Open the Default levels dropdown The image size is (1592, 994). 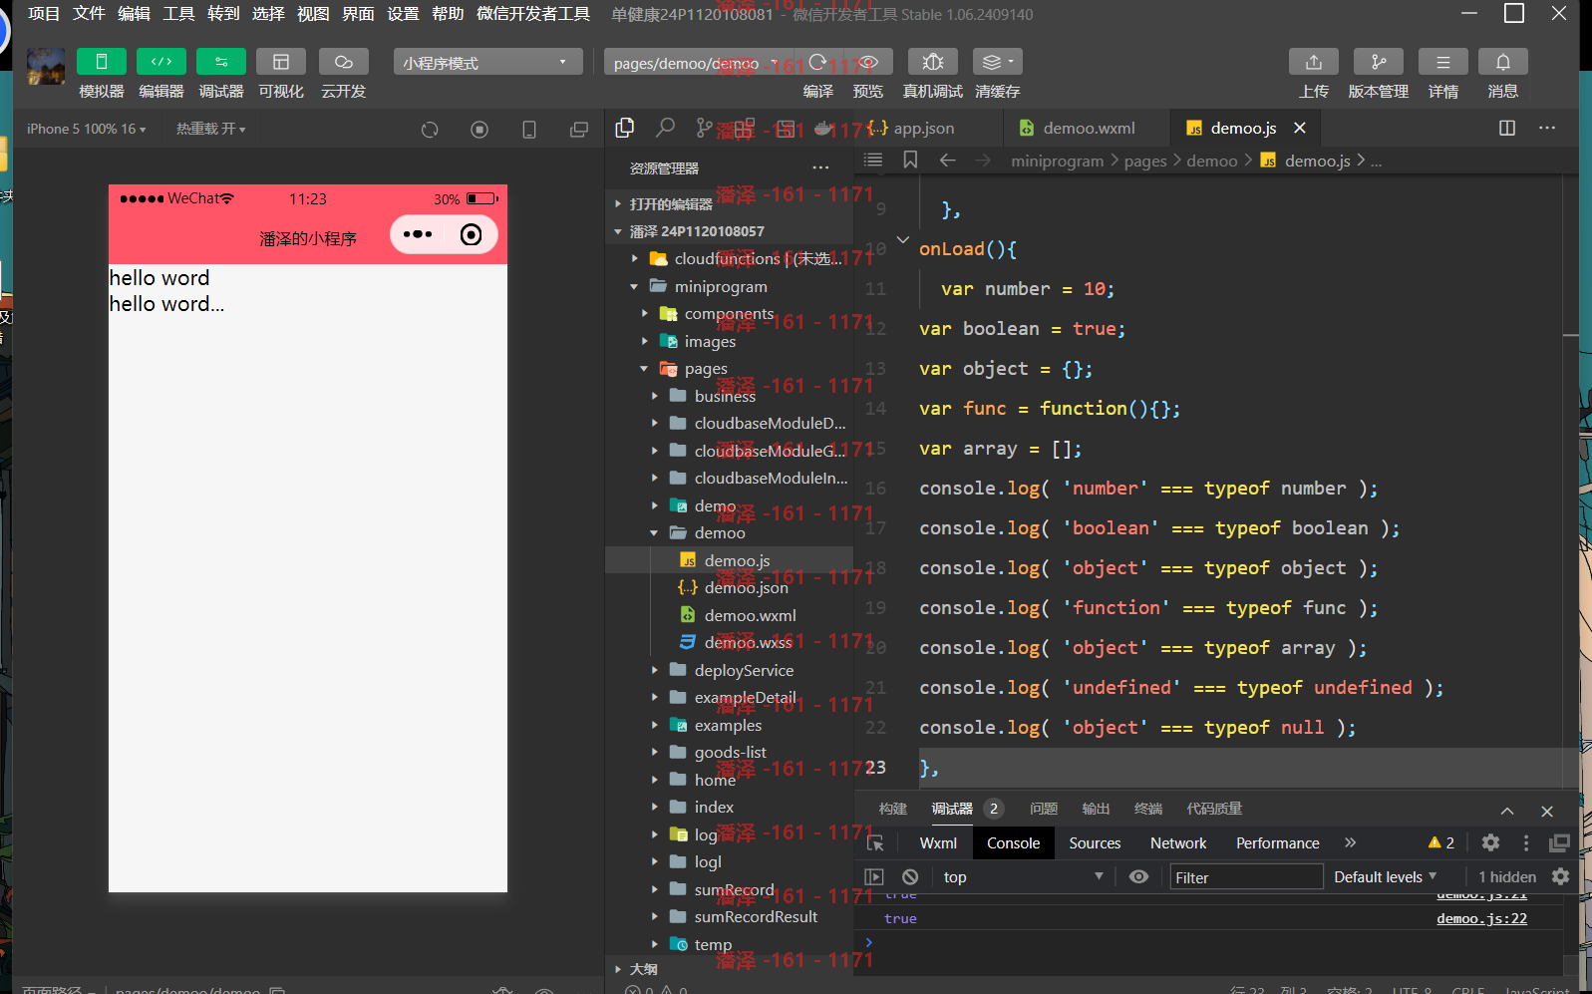(1386, 876)
